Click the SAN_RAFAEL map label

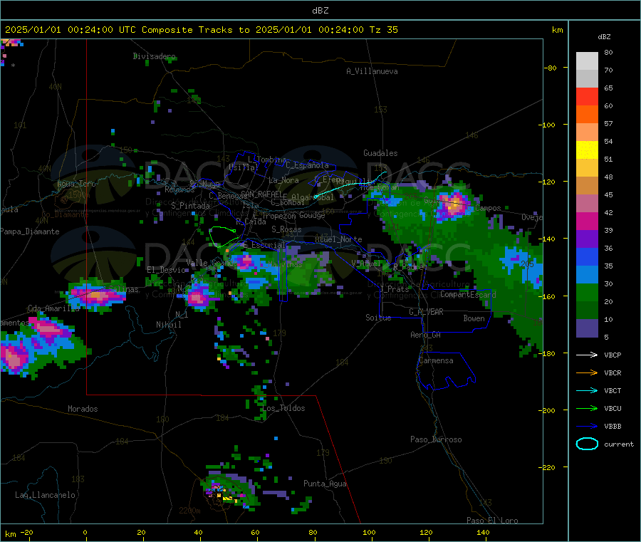coord(261,194)
